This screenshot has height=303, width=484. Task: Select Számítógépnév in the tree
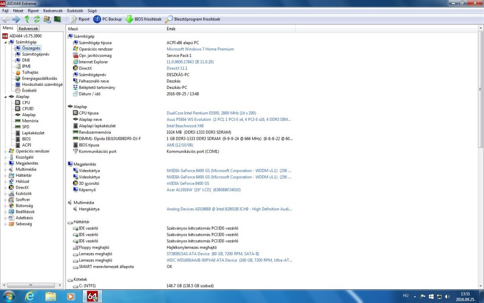click(35, 54)
